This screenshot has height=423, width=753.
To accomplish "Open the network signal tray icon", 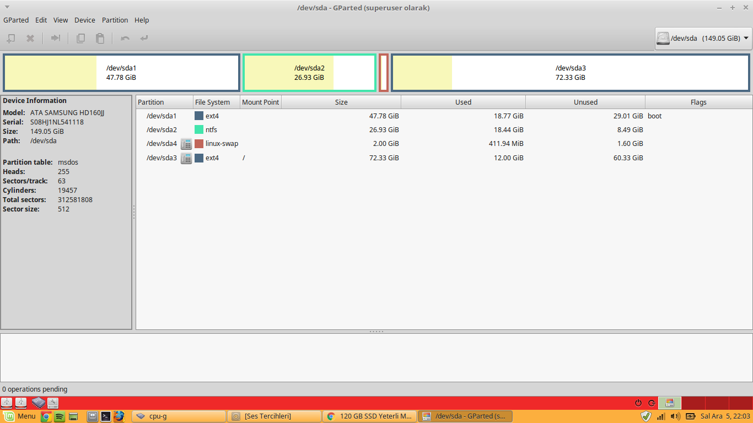I will point(661,416).
